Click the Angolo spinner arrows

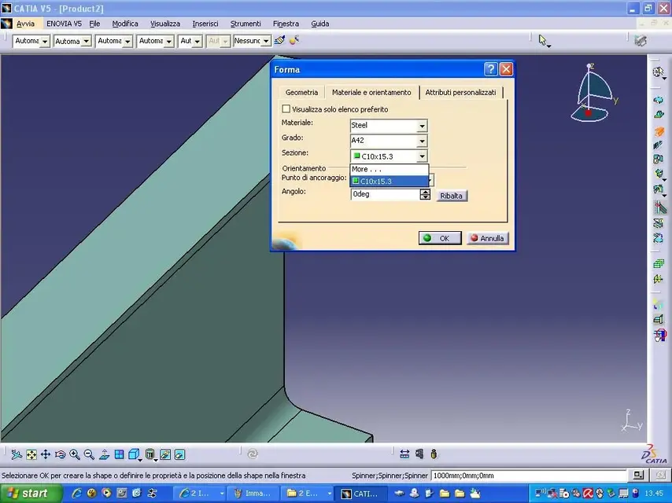coord(425,194)
